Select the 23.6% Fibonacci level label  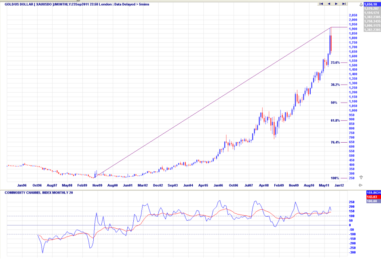point(335,63)
